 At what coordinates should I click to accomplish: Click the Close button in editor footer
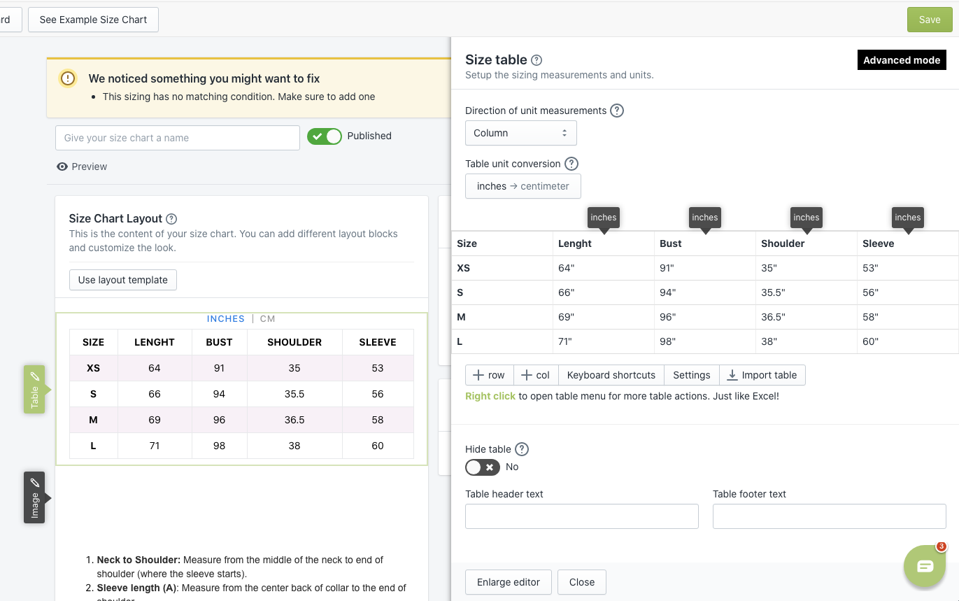click(582, 582)
